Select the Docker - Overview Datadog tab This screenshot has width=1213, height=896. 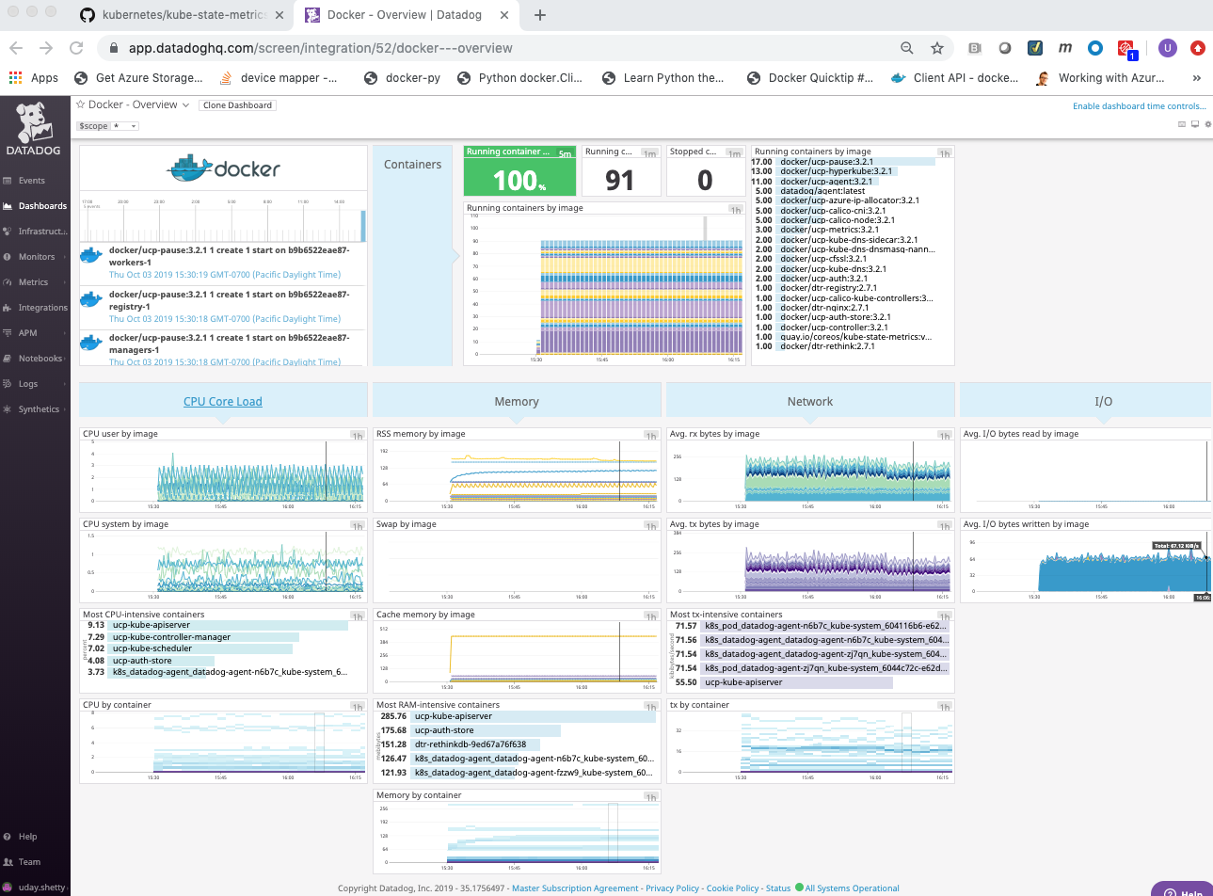tap(407, 15)
